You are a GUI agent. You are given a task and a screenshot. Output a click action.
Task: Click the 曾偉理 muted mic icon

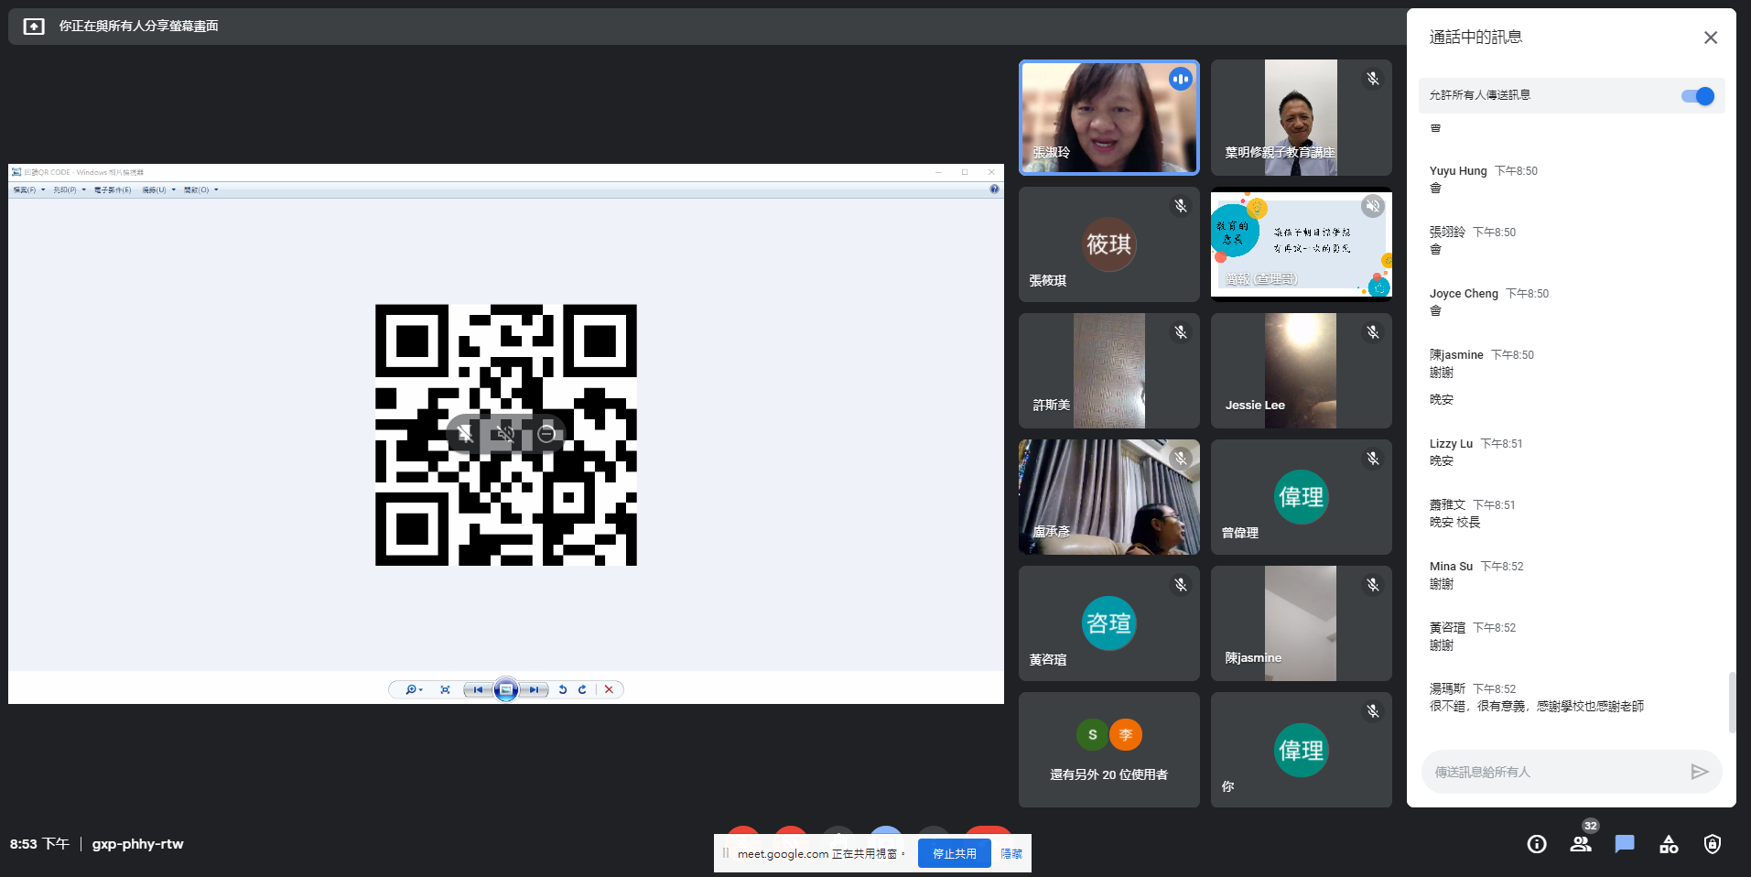[x=1372, y=459]
